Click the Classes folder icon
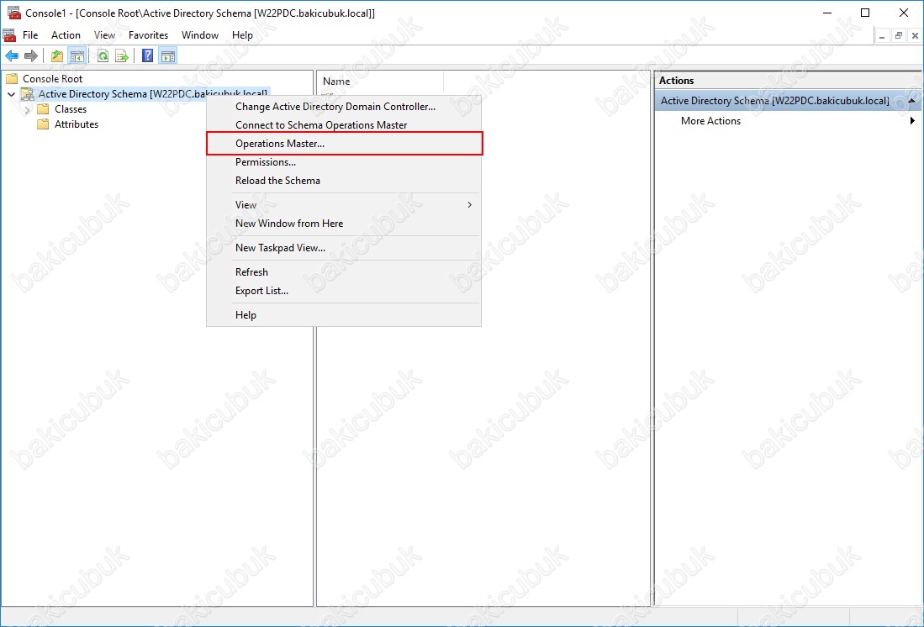 pos(43,109)
